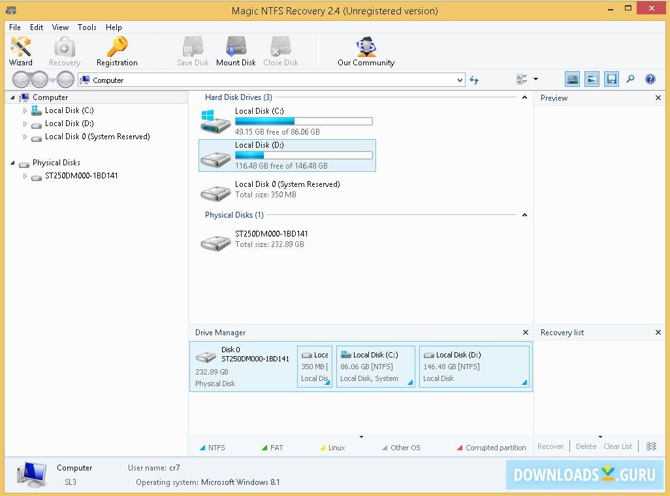Image resolution: width=670 pixels, height=496 pixels.
Task: Open the navigation history dropdown arrow
Action: click(x=52, y=80)
